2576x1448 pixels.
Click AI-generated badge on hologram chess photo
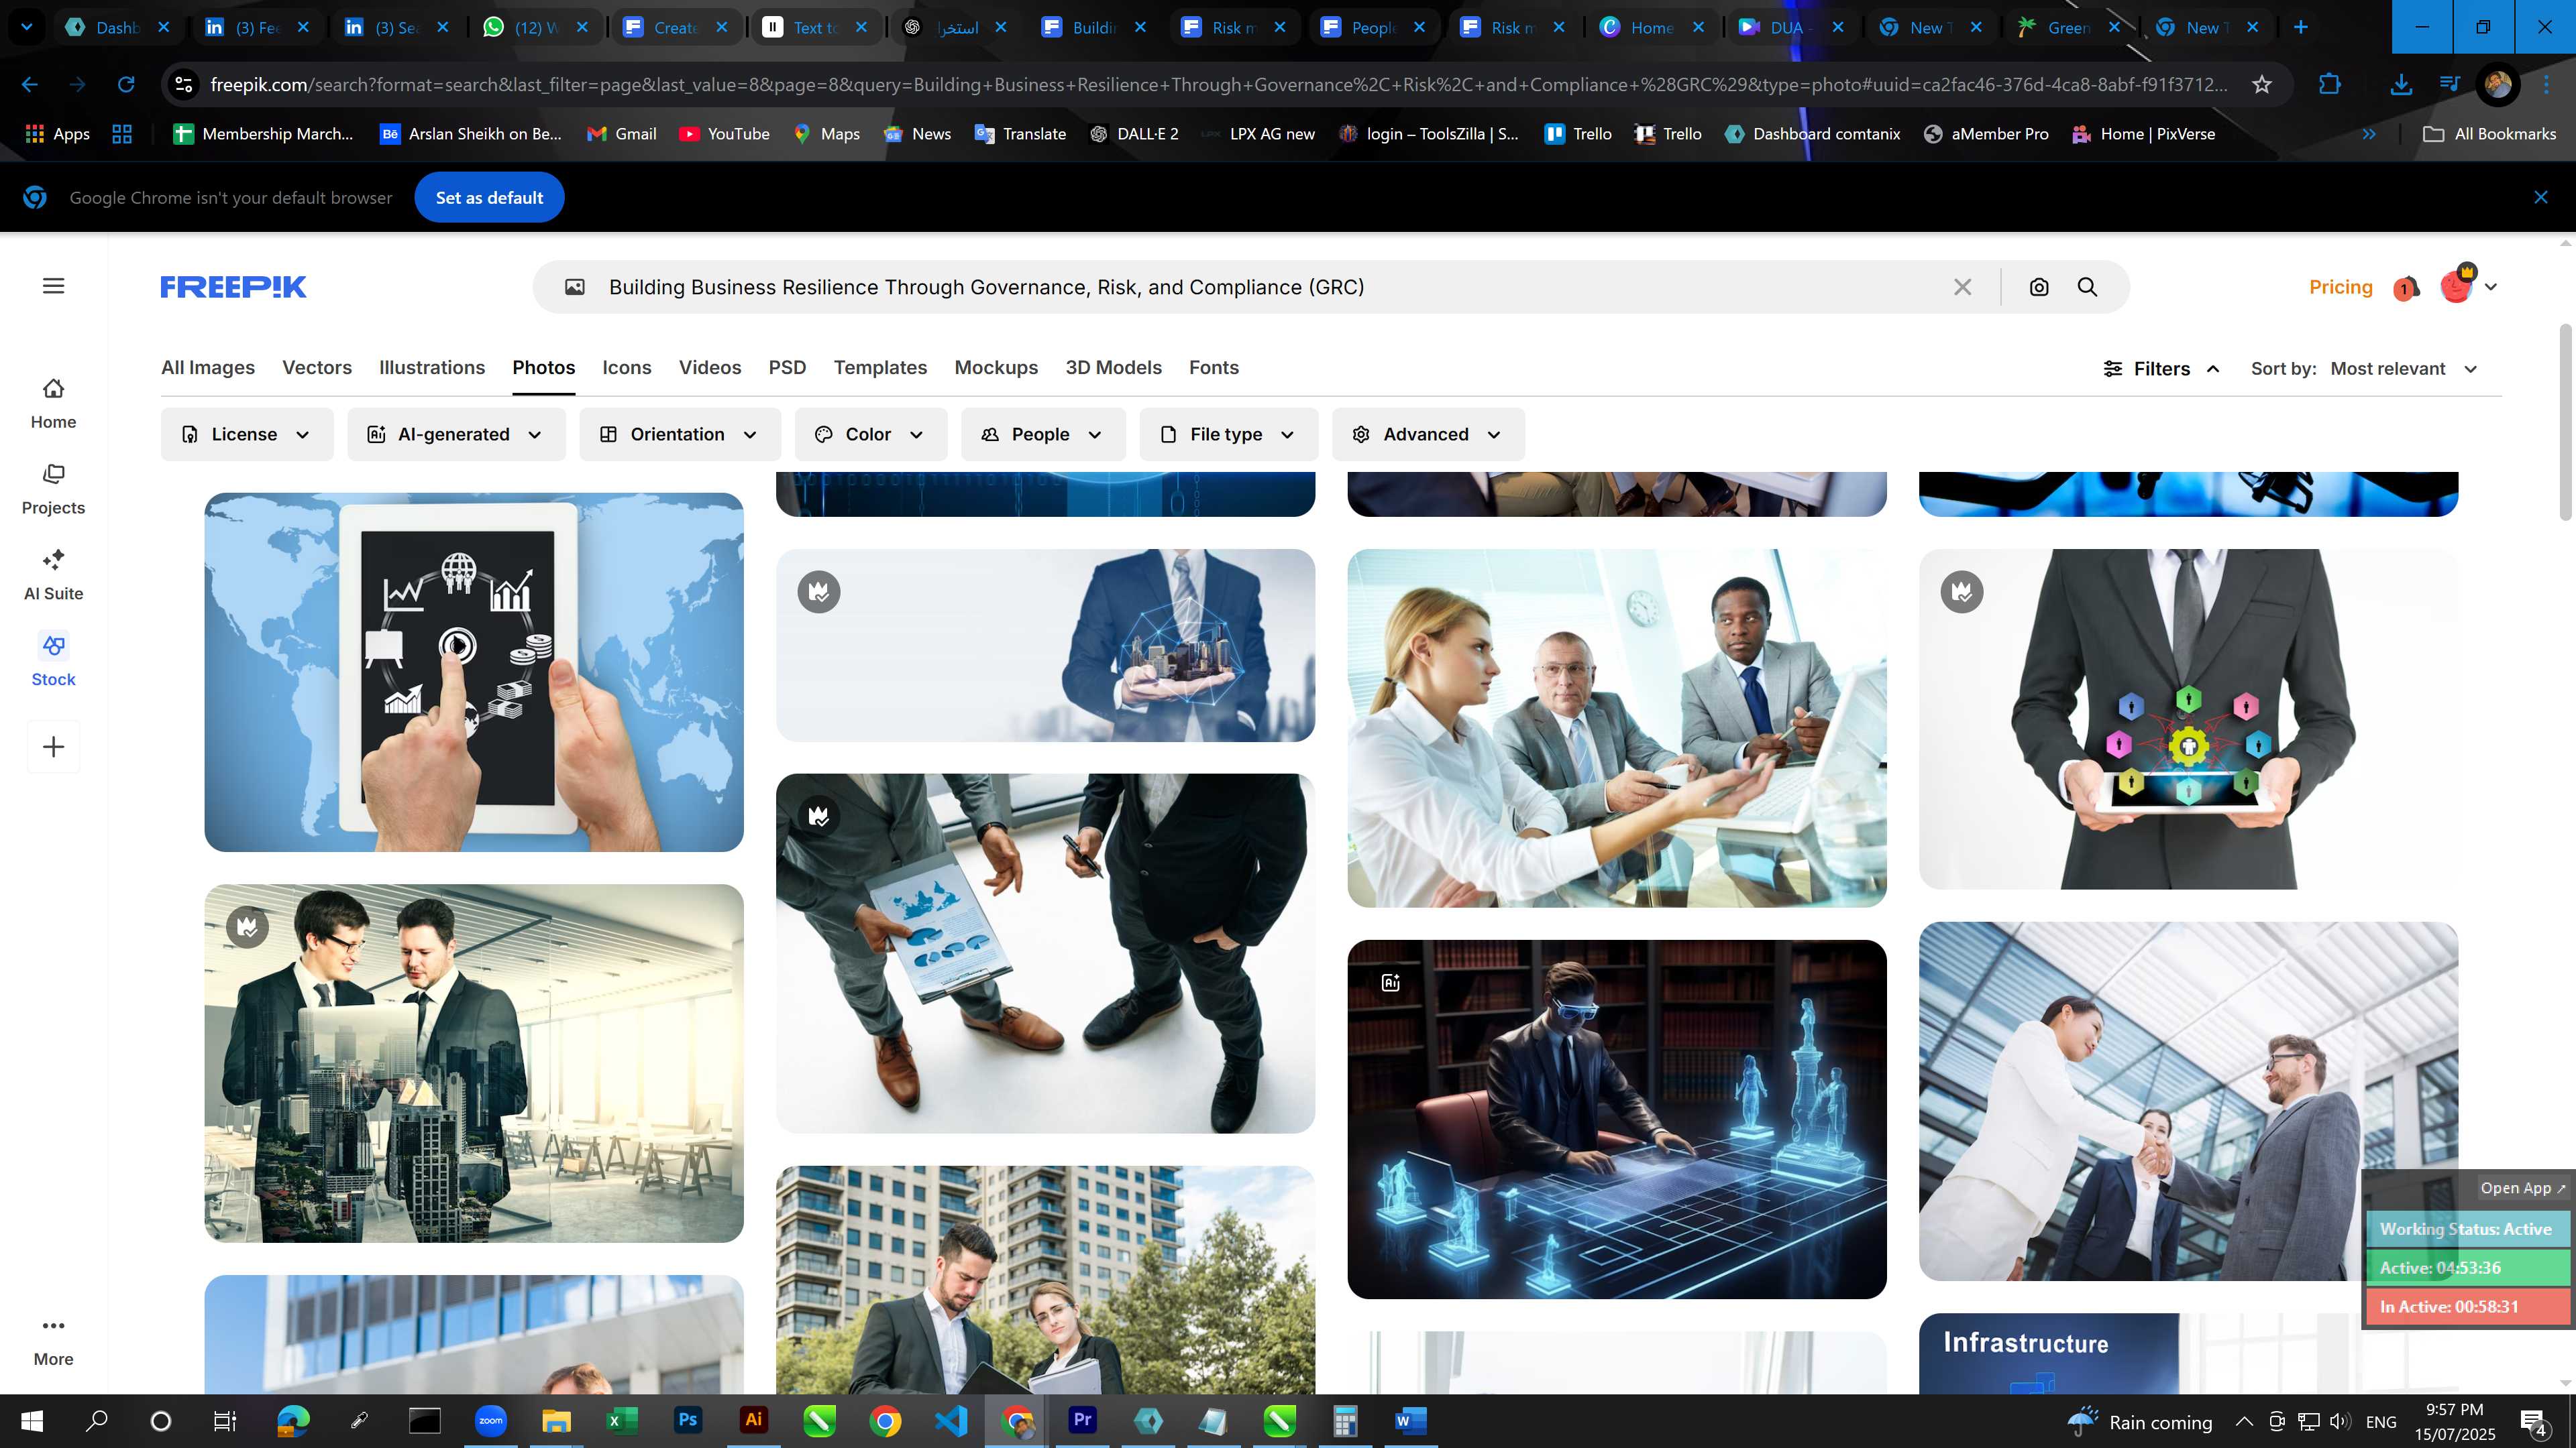pyautogui.click(x=1391, y=982)
